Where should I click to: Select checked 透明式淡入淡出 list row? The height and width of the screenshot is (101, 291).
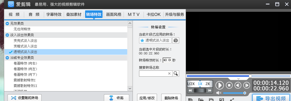click(66, 52)
